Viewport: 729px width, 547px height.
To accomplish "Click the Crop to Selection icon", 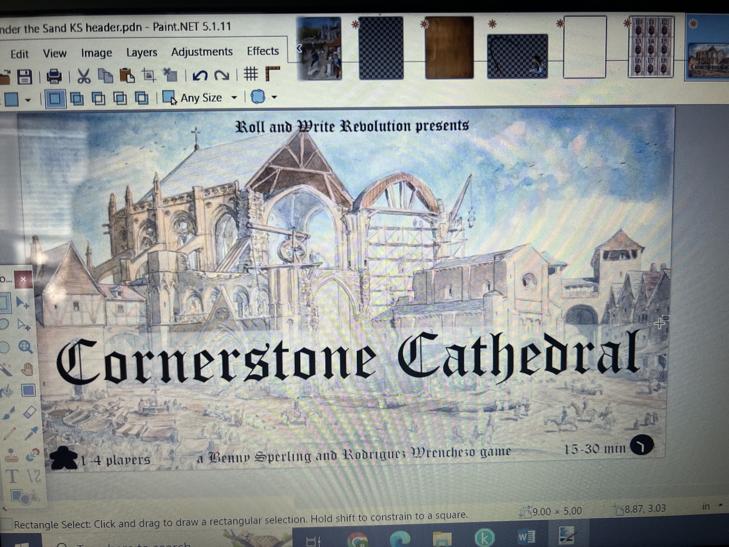I will [148, 75].
